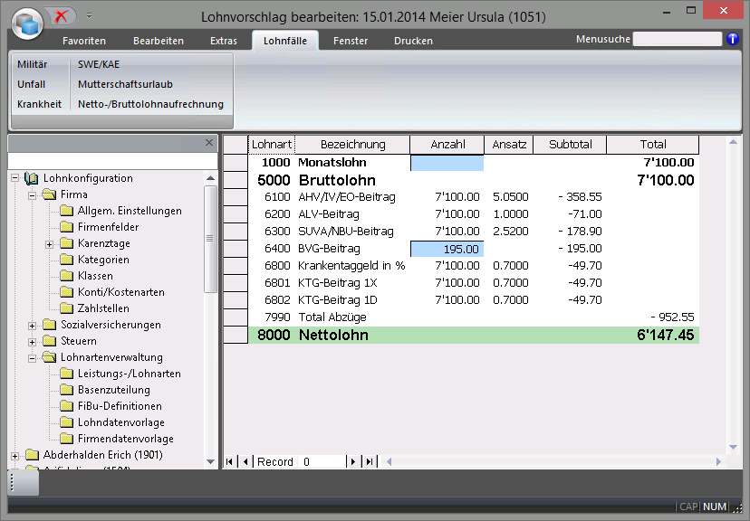Click the blue info icon beside Menusuche
Viewport: 750px width, 521px height.
(732, 39)
